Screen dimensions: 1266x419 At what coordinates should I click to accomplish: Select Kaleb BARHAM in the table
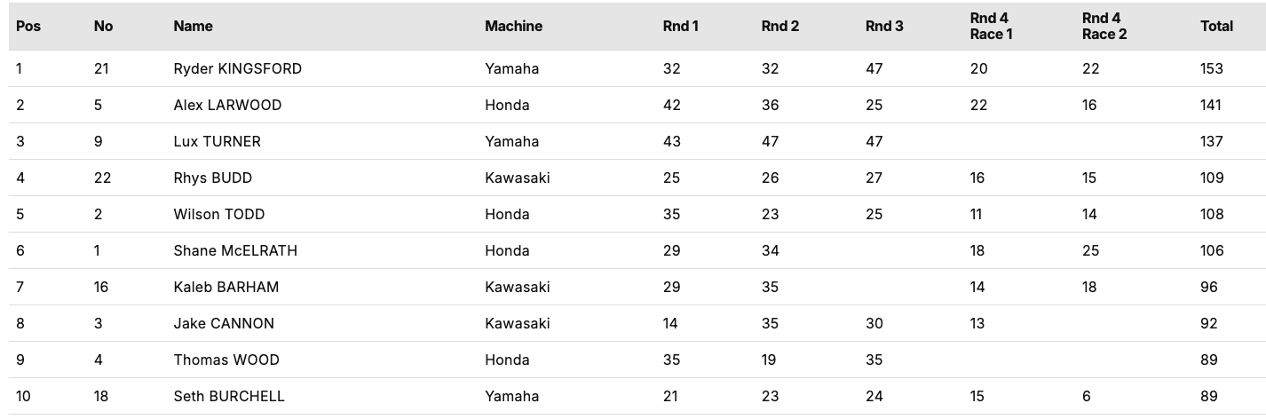[227, 287]
